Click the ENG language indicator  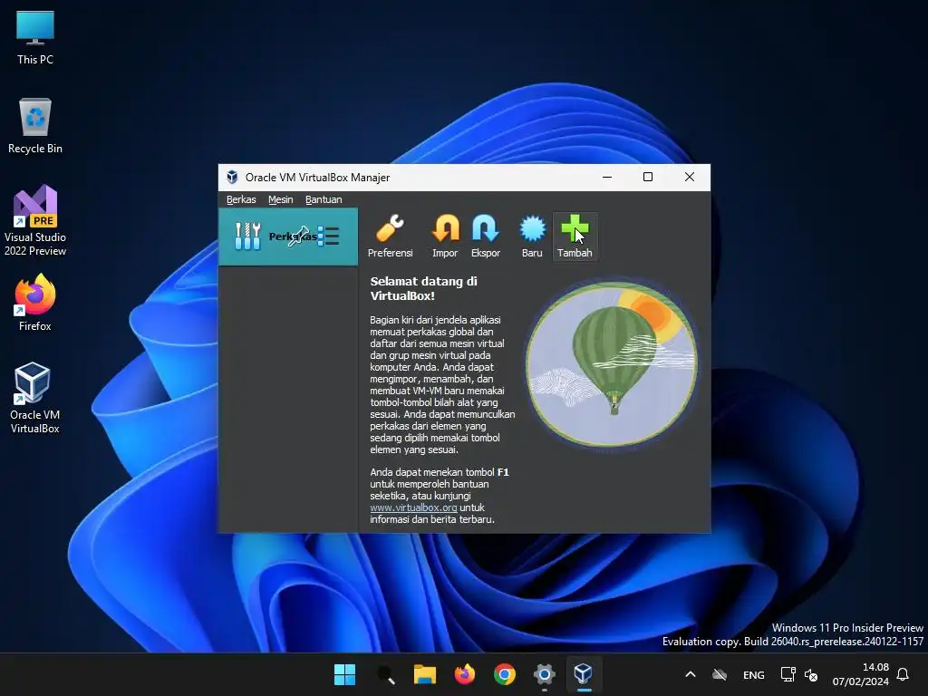(x=753, y=674)
